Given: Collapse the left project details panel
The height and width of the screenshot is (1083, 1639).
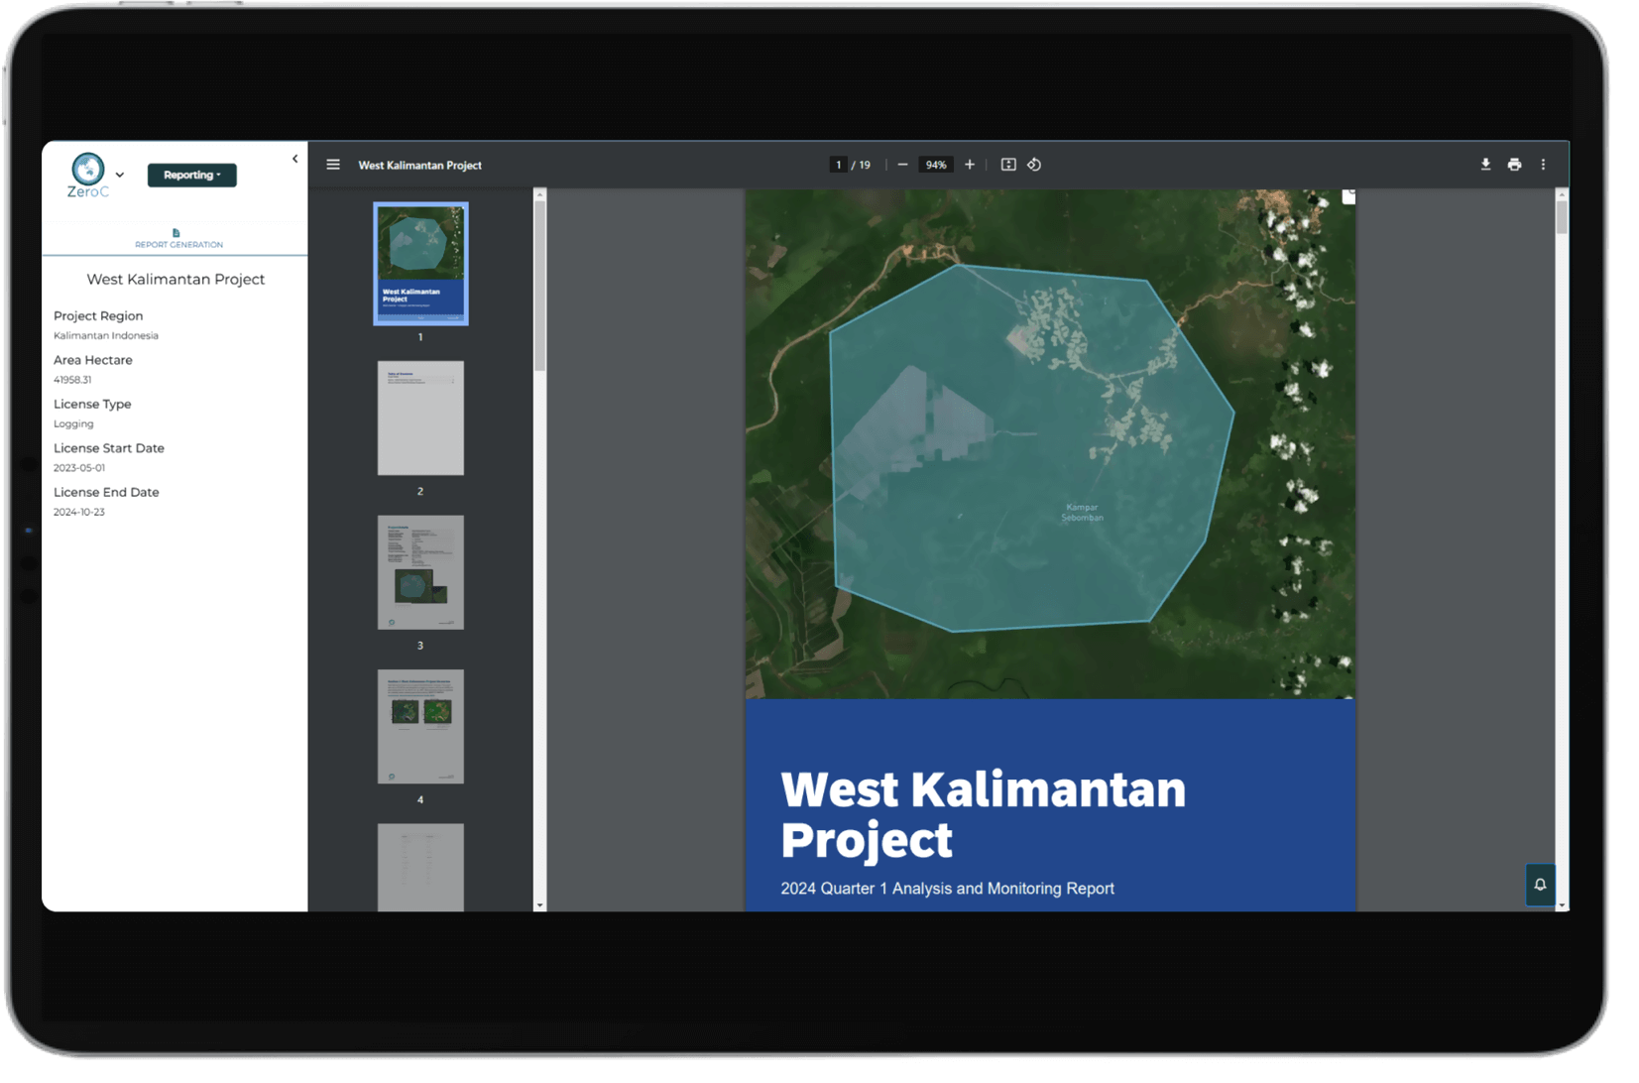Looking at the screenshot, I should 294,159.
